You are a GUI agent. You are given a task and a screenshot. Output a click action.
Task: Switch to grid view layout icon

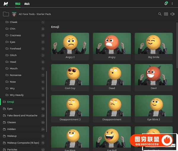tap(166, 14)
